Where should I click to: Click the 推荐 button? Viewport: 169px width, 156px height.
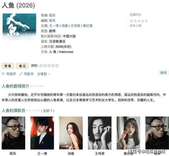click(163, 73)
